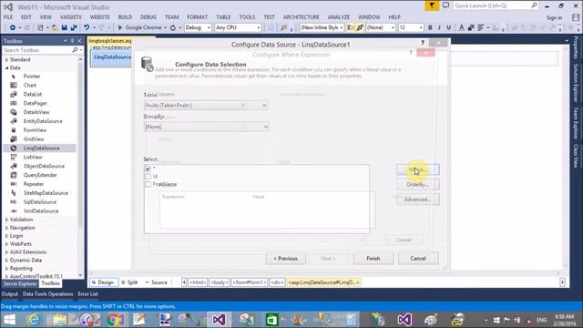
Task: Expand the Navigation toolbox group
Action: pyautogui.click(x=6, y=228)
